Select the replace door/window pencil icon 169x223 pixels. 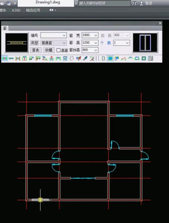(x=79, y=58)
